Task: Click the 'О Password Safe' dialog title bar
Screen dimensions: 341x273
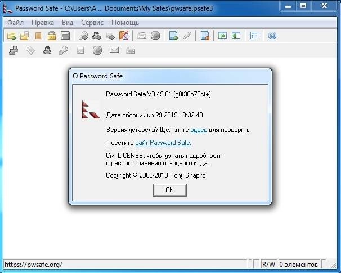Action: click(x=170, y=76)
